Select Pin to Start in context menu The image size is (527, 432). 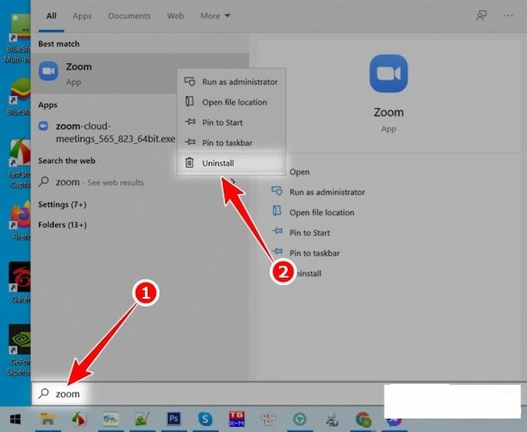tap(231, 123)
